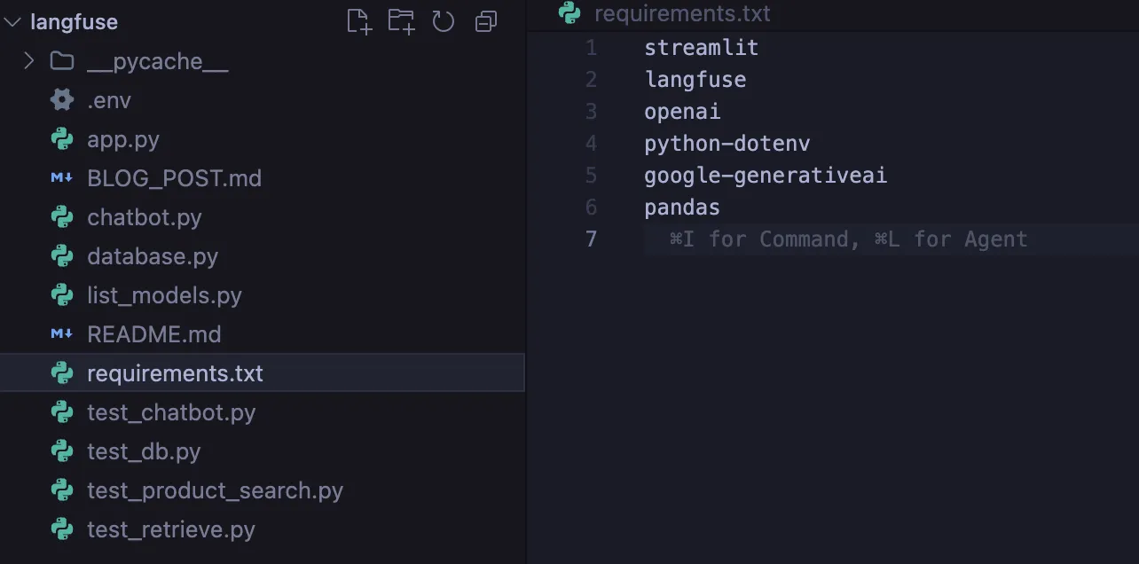Screen dimensions: 1139x564
Task: Click the Refresh Explorer icon
Action: pyautogui.click(x=444, y=21)
